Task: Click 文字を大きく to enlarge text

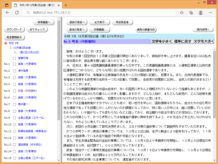Action: [204, 41]
